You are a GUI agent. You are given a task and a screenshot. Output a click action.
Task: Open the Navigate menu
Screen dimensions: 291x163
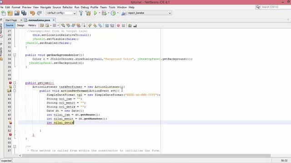click(45, 7)
